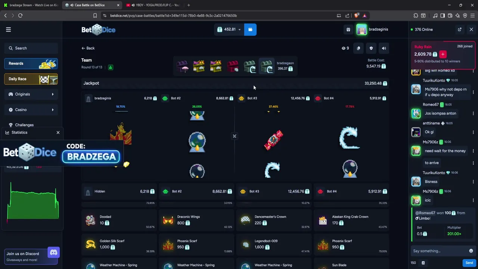Pop out the chat panel
This screenshot has width=478, height=269.
pos(460,30)
